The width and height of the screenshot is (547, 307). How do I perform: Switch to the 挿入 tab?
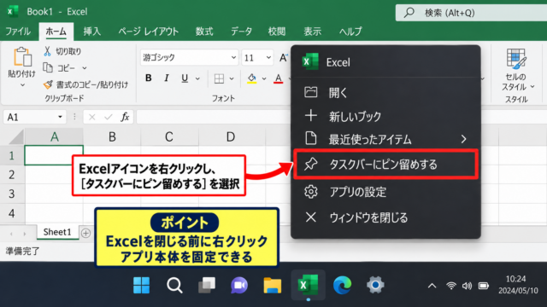coord(92,32)
